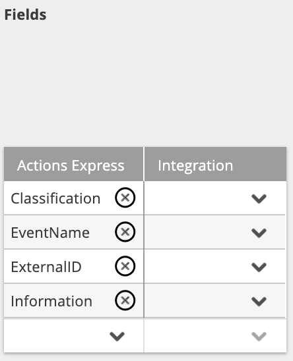The image size is (293, 361).
Task: Select the Information field name
Action: 51,301
